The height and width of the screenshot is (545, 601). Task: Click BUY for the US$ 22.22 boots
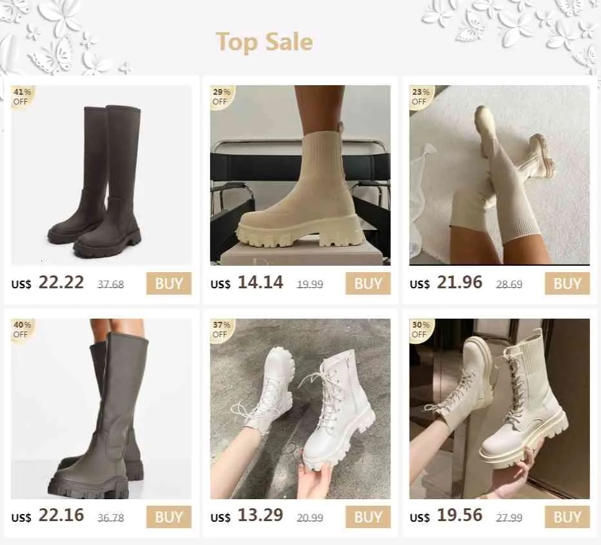coord(169,284)
